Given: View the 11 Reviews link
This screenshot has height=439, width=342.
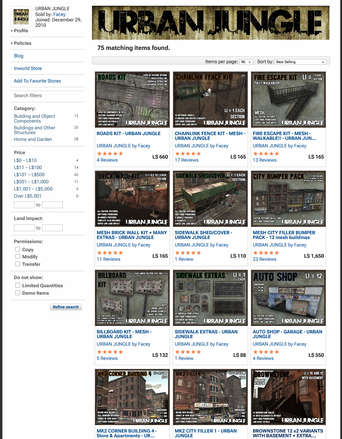Looking at the screenshot, I should click(109, 259).
